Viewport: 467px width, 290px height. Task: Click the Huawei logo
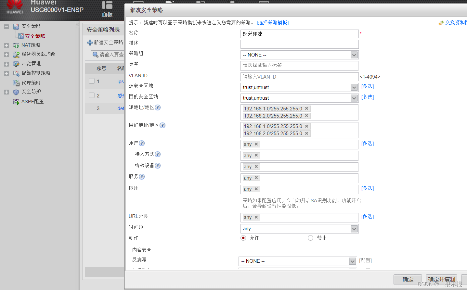tap(15, 6)
